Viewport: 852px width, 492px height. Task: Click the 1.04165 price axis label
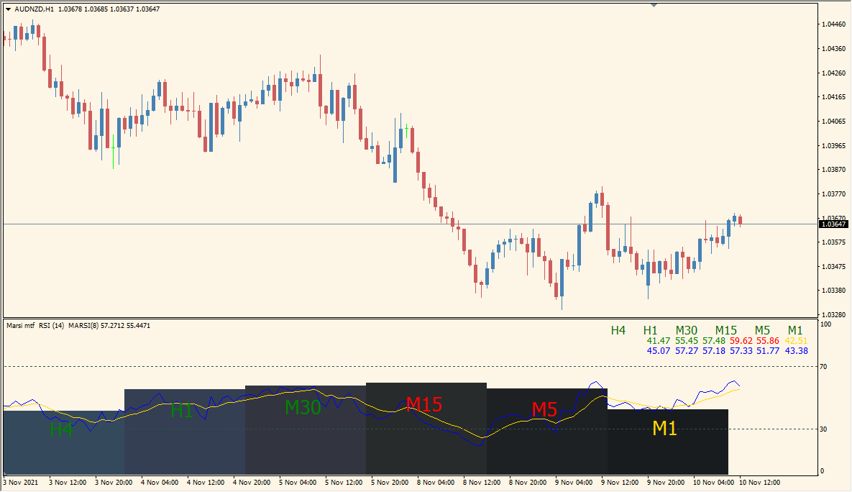(x=833, y=97)
